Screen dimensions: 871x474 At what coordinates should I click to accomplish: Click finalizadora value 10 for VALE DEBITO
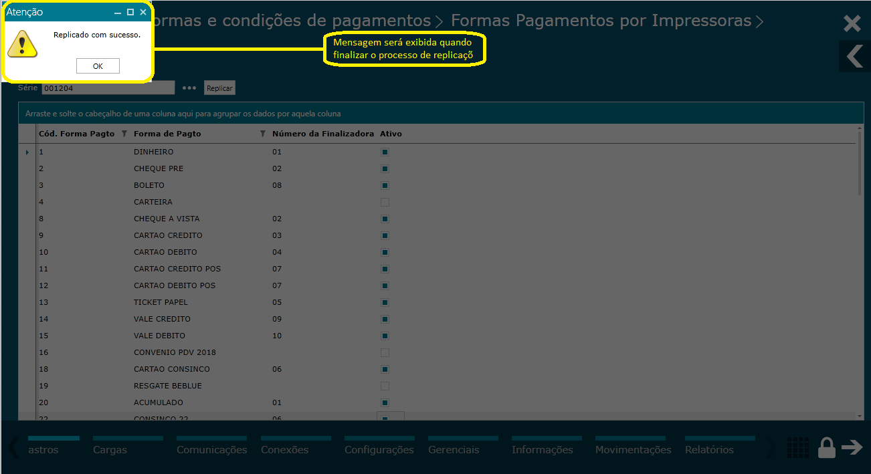277,336
